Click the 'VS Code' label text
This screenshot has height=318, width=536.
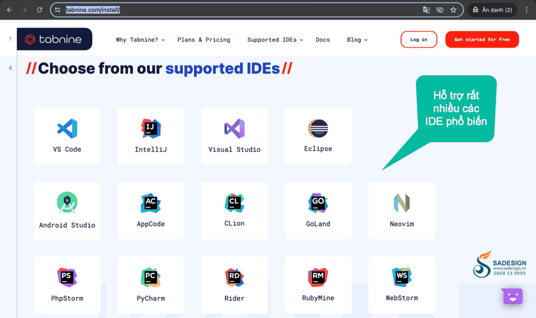click(67, 149)
